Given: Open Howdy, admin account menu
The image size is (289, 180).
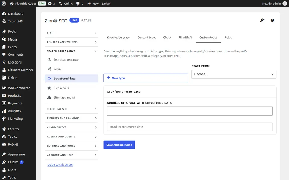Looking at the screenshot, I should [x=274, y=4].
